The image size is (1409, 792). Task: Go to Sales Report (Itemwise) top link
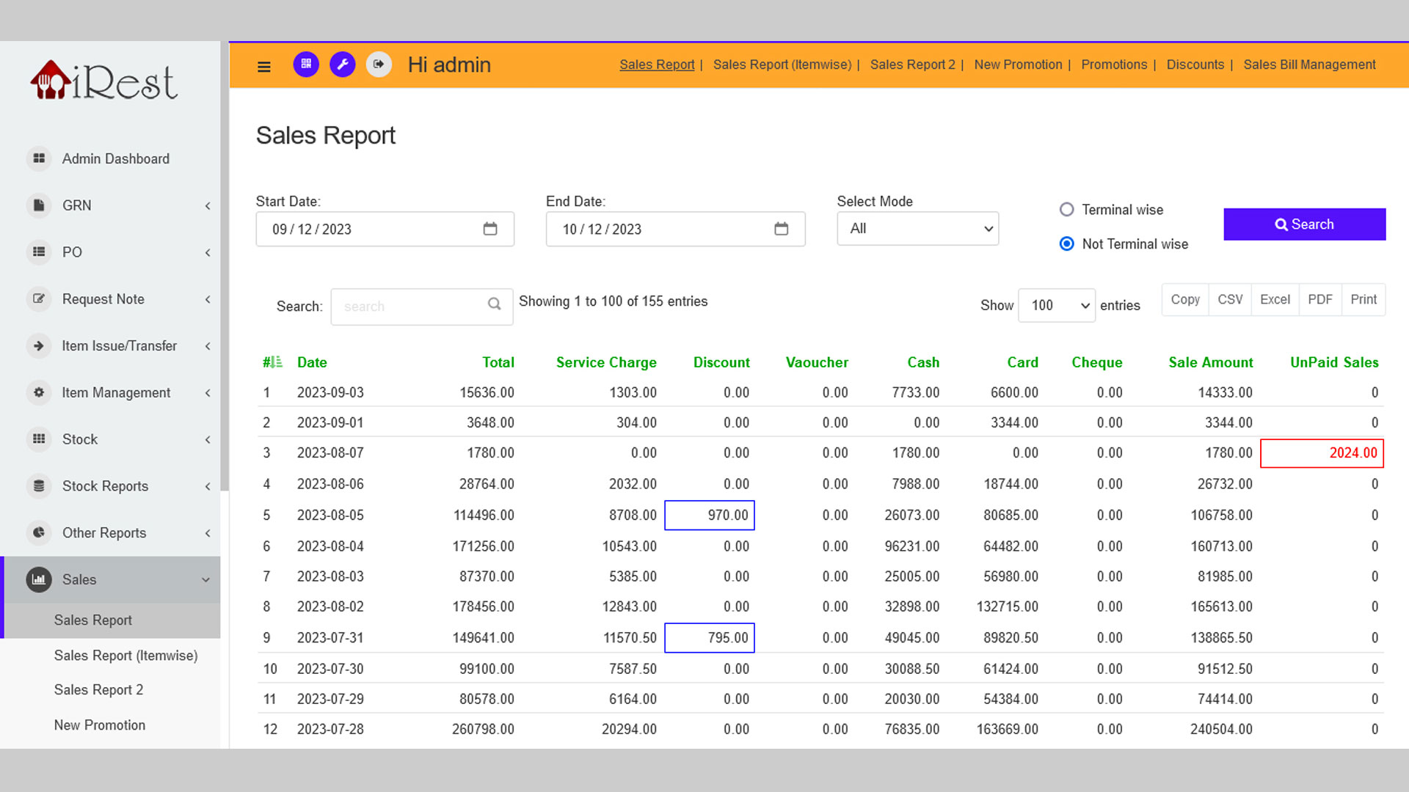click(782, 65)
